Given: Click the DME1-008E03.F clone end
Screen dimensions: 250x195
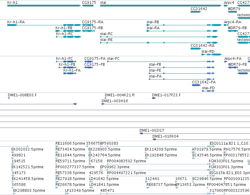Looking at the screenshot, I should point(9,98).
